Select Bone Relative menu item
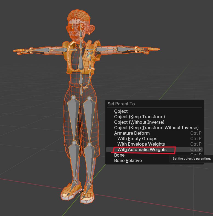Image resolution: width=213 pixels, height=216 pixels. click(128, 160)
